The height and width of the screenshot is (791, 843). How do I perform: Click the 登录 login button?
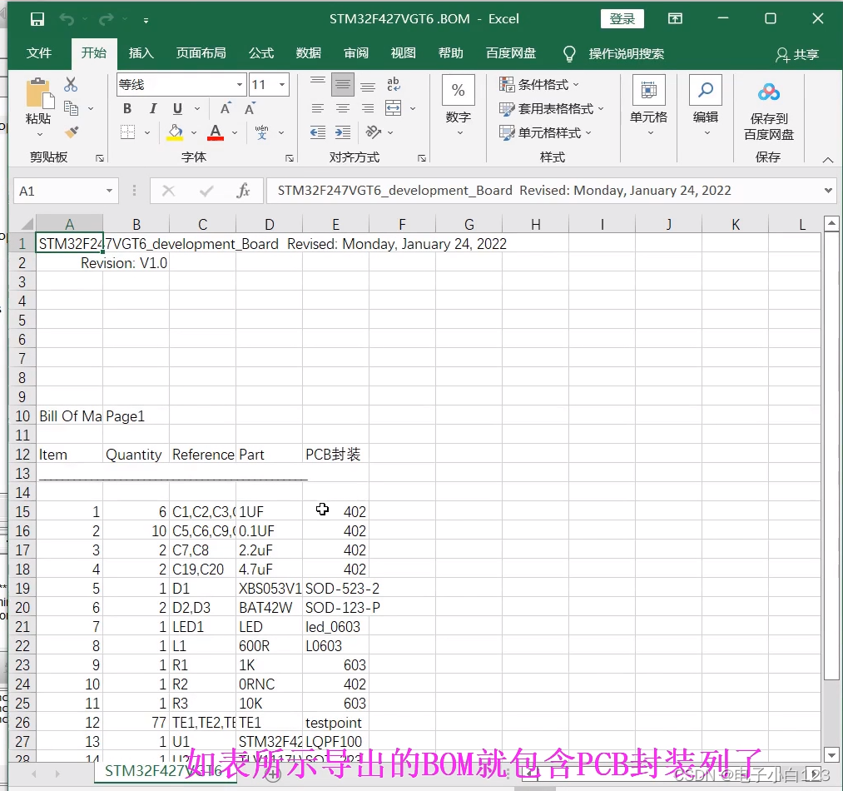622,18
